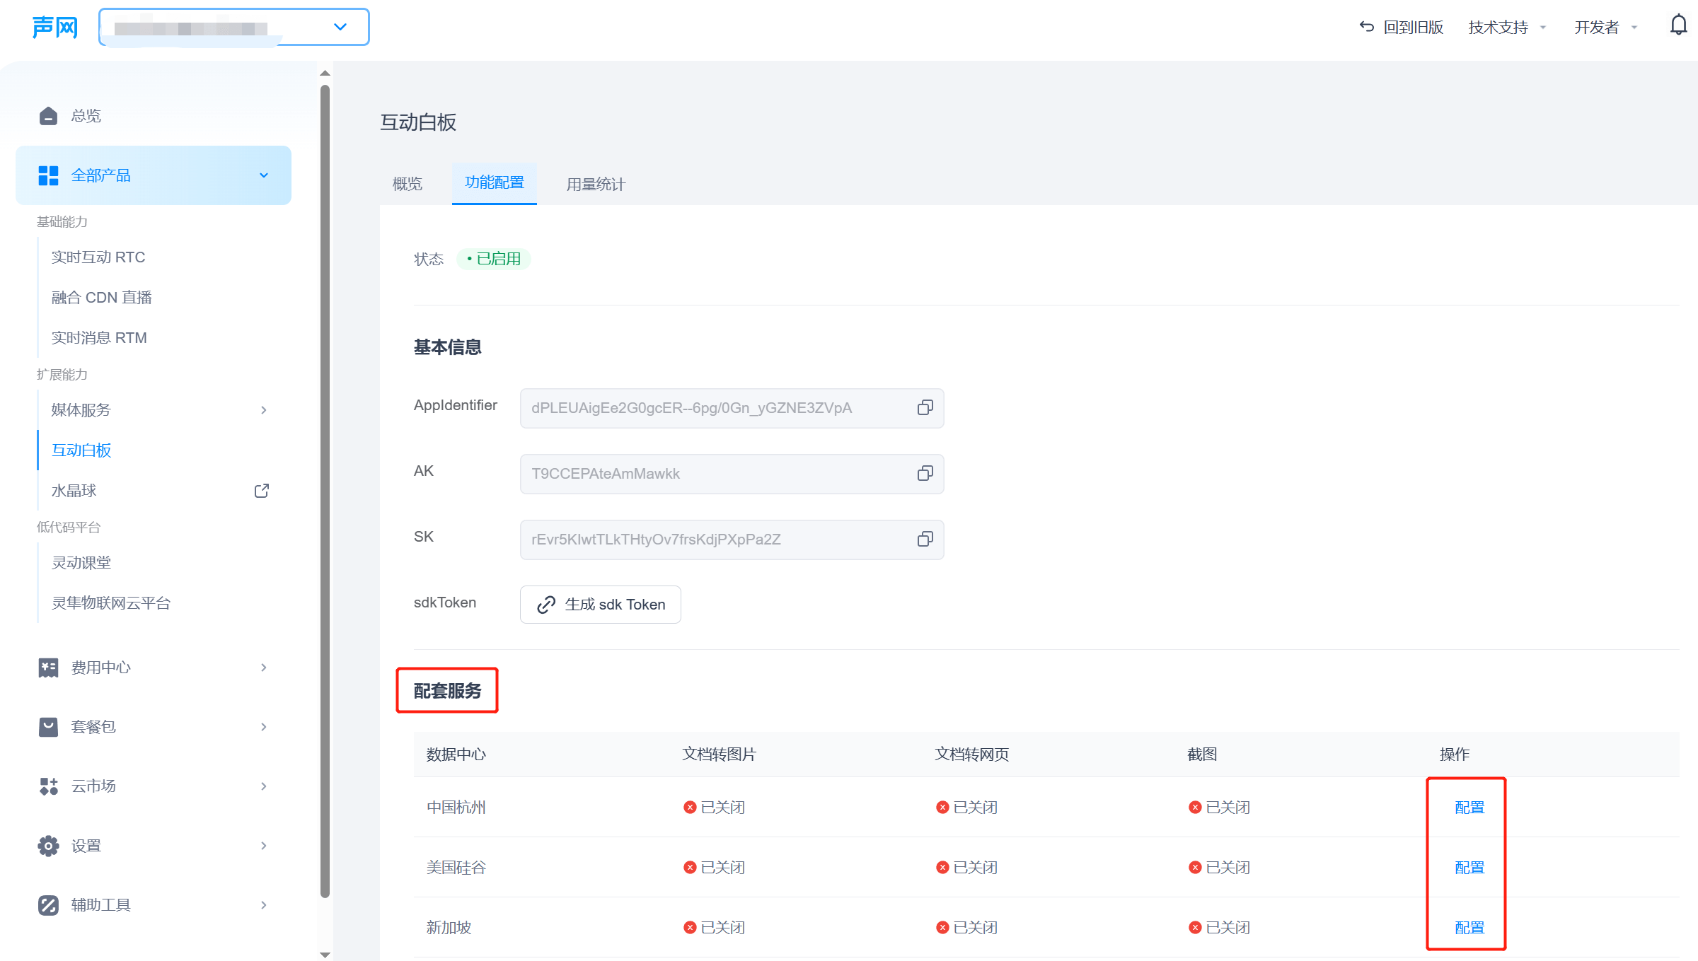Open 实时互动 RTC in sidebar

[98, 257]
